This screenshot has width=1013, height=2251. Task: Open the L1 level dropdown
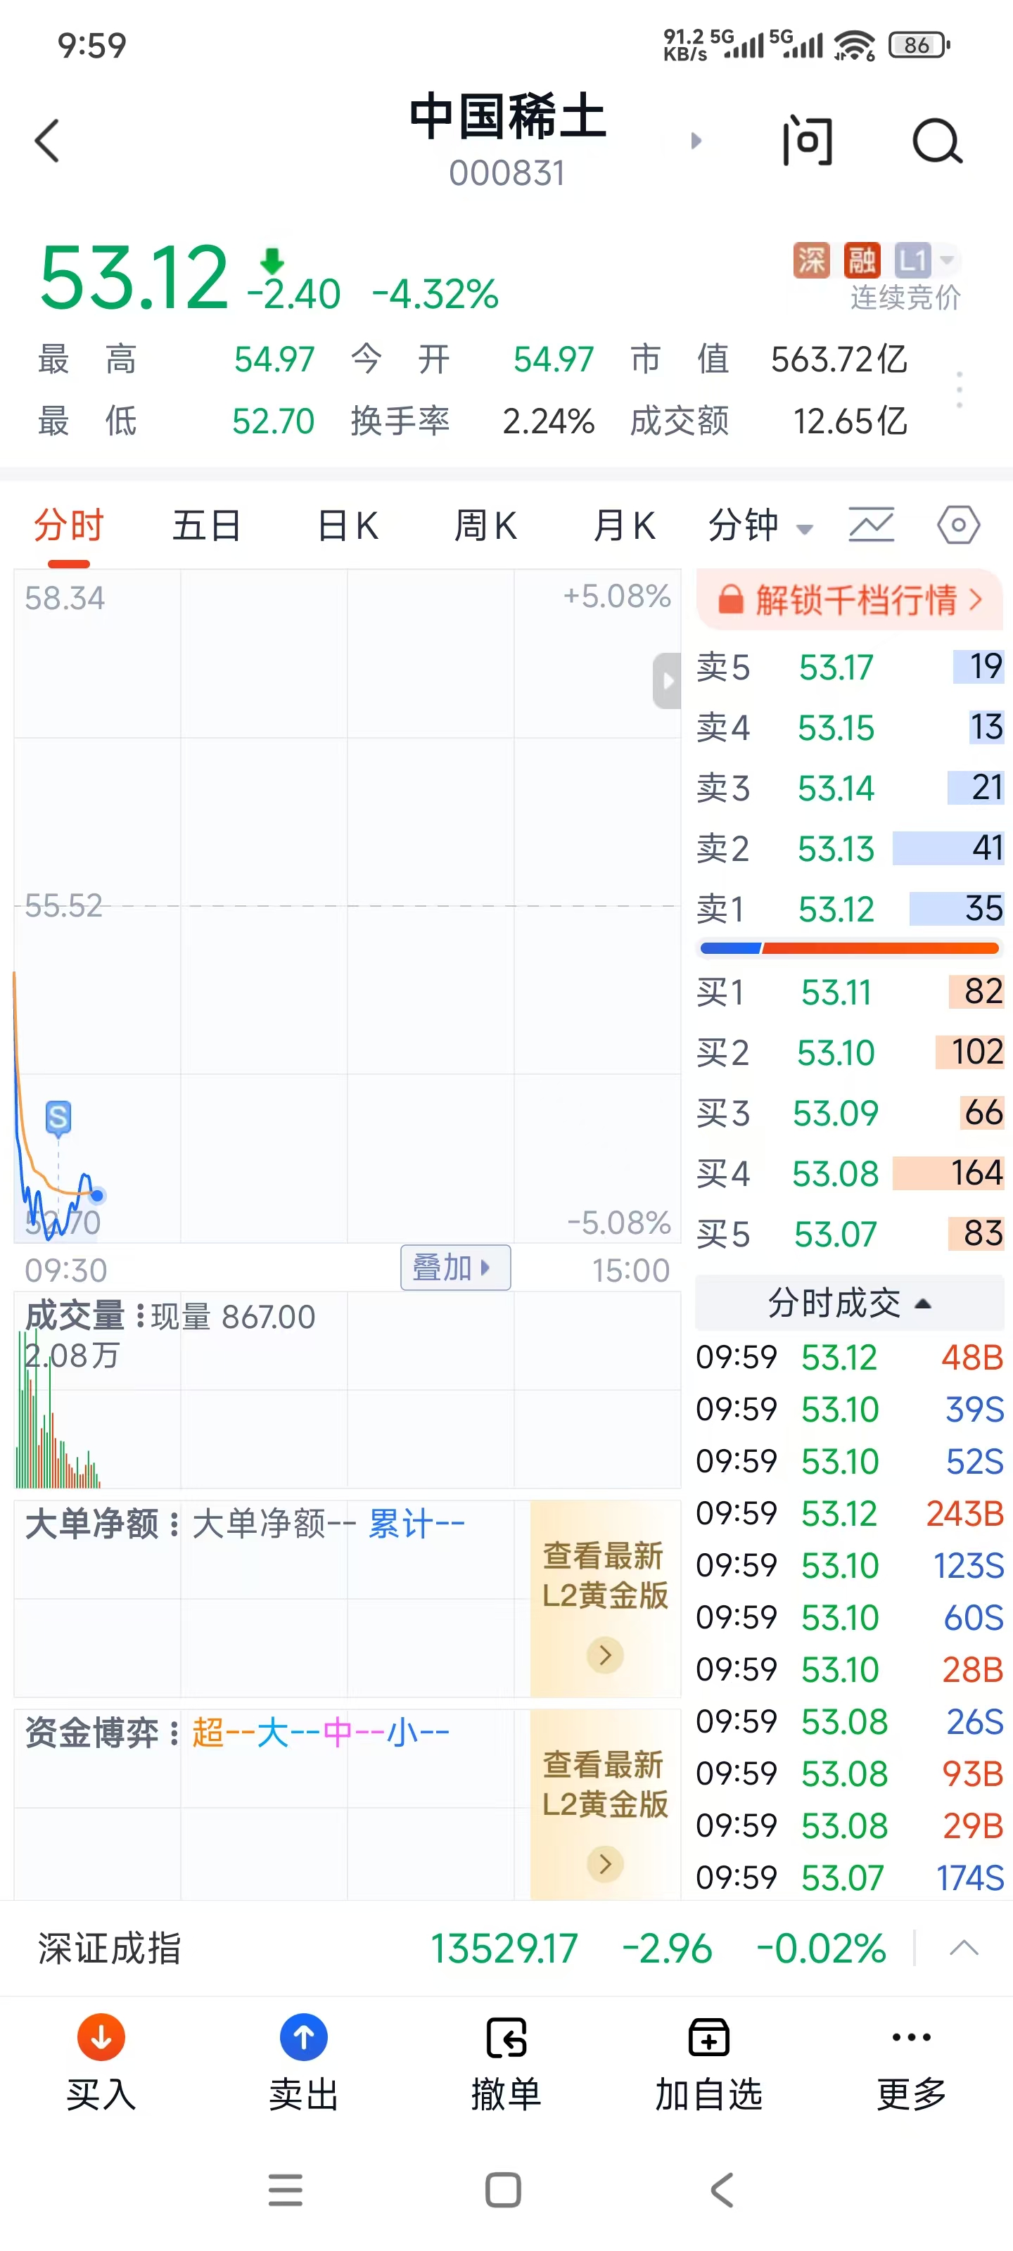pyautogui.click(x=925, y=260)
